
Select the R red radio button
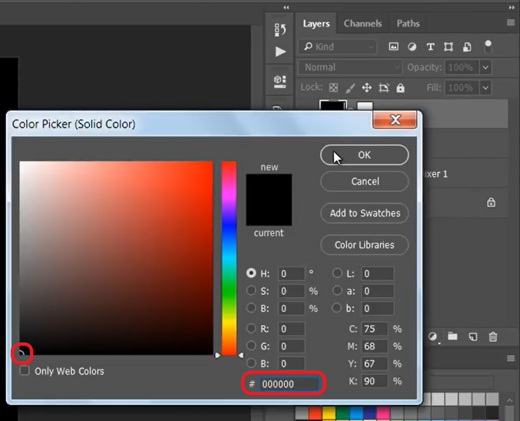pyautogui.click(x=251, y=328)
